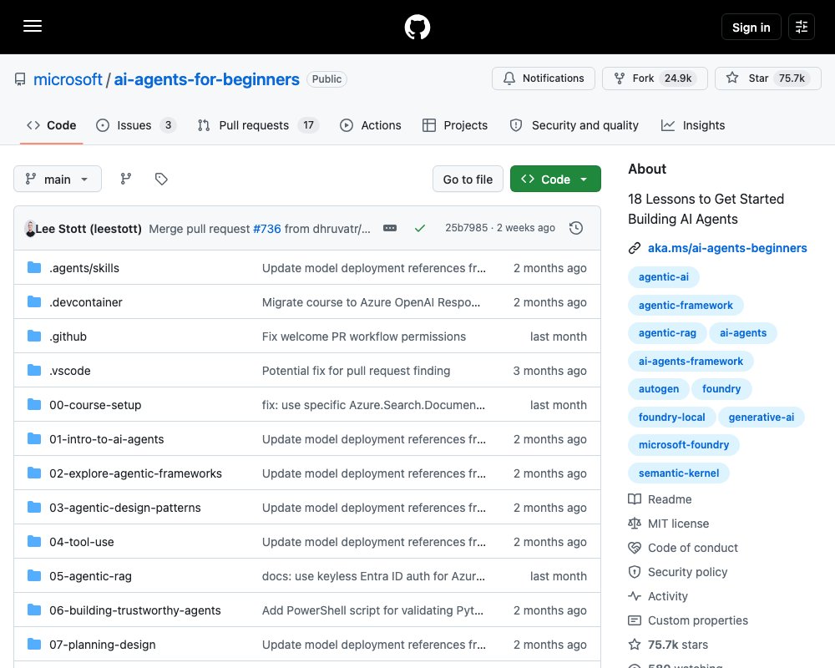Open the Projects tab
Screen dimensions: 835x668
pyautogui.click(x=455, y=125)
